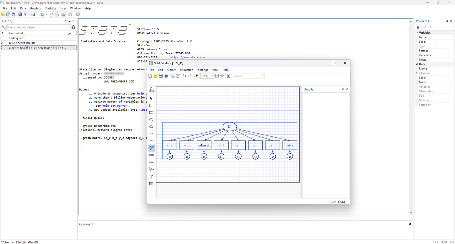Click the fit-in-window icon in SEM toolbar
This screenshot has width=455, height=244.
click(217, 76)
